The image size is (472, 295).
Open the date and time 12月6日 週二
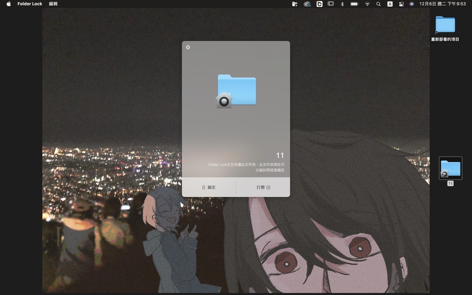click(x=443, y=4)
